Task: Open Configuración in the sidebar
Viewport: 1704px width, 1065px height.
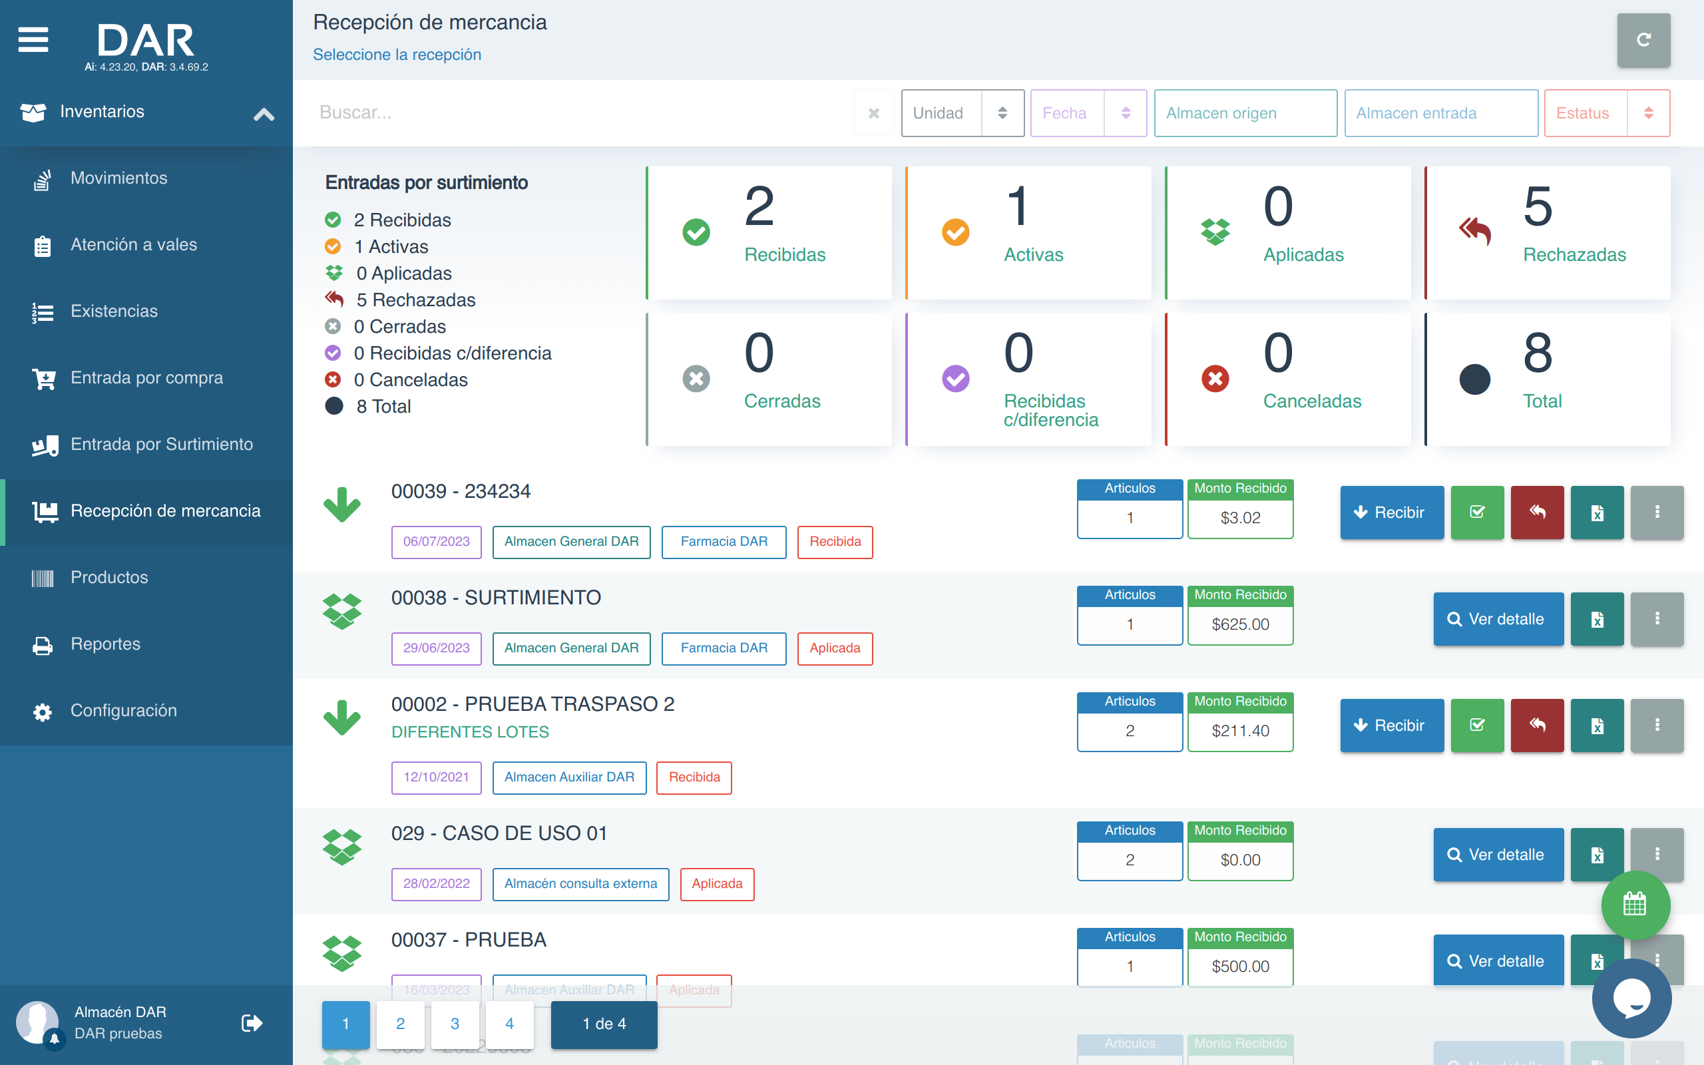Action: coord(146,711)
